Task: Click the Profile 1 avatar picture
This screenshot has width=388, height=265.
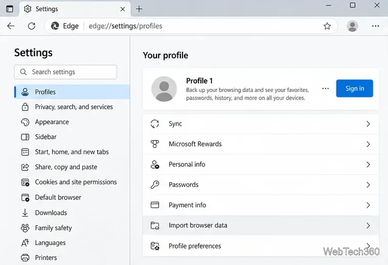Action: [164, 89]
